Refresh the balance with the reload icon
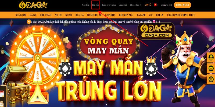This screenshot has height=107, width=215. pyautogui.click(x=150, y=5)
